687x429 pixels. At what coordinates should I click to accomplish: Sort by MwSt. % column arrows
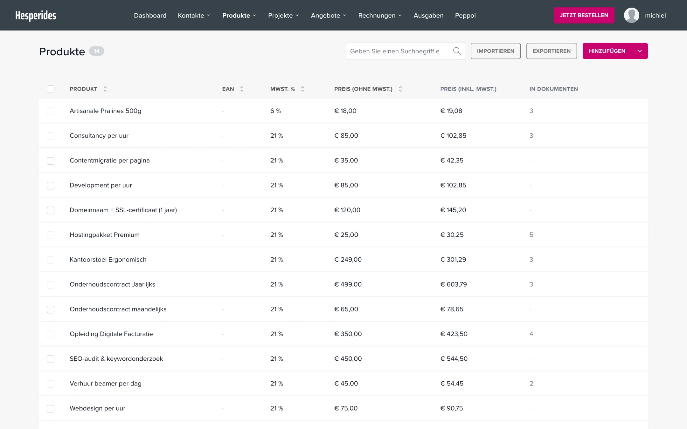click(302, 89)
